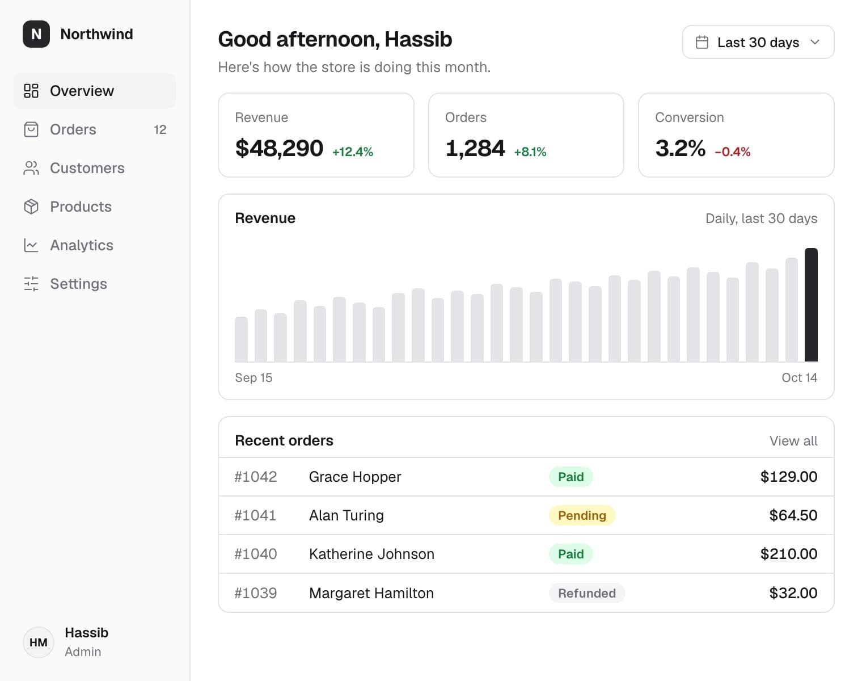The height and width of the screenshot is (681, 862).
Task: Select the Conversion 3.2% card
Action: tap(736, 135)
